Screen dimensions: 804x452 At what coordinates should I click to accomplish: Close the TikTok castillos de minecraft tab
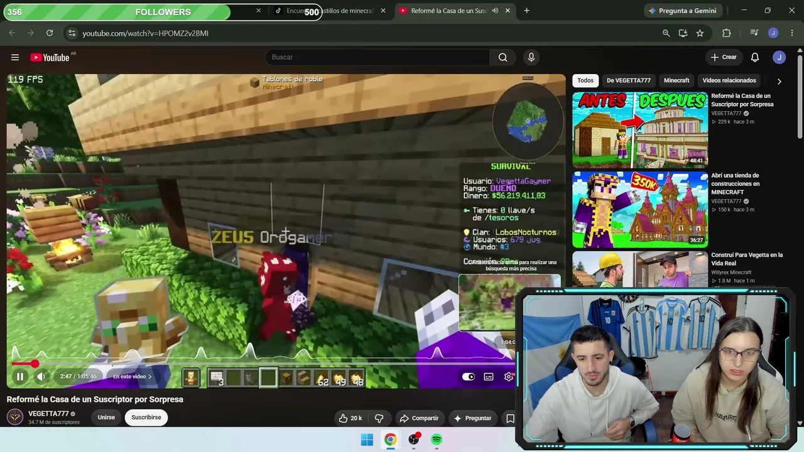click(383, 11)
